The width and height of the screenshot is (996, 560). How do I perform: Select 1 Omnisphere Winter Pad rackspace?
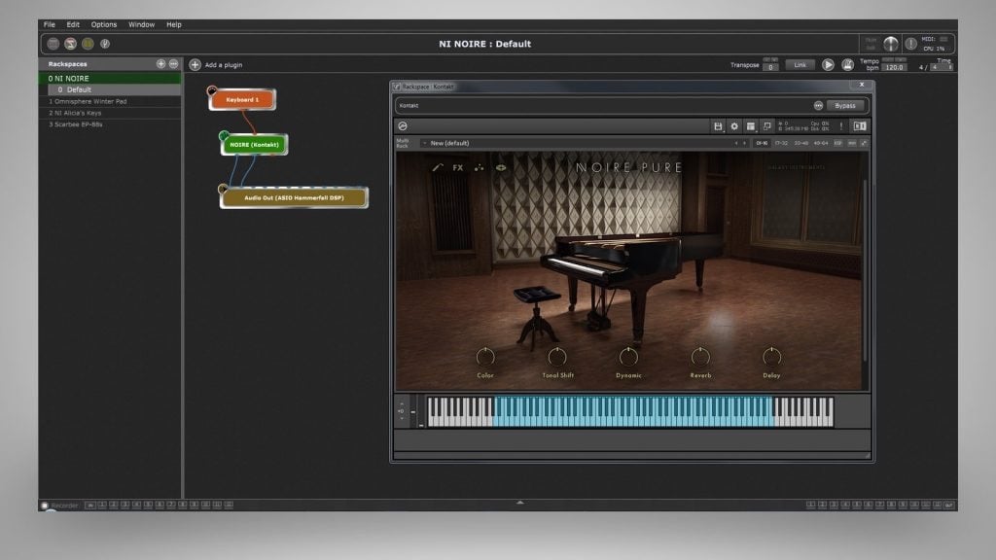coord(110,101)
